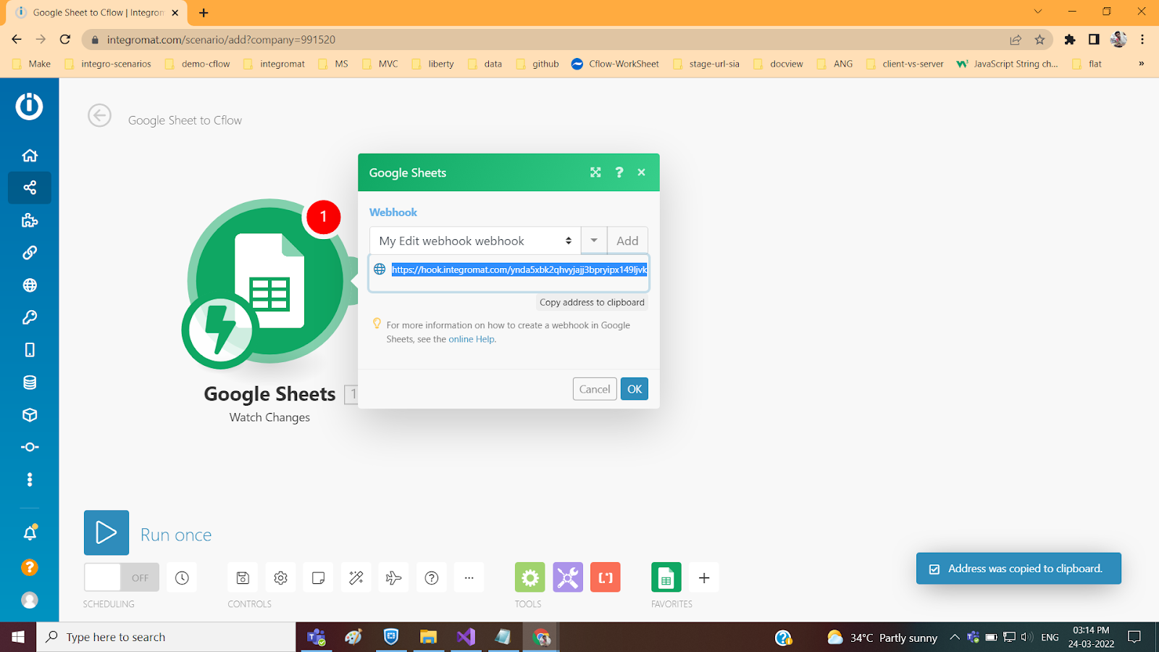The image size is (1159, 652).
Task: Click Cancel in the dialog
Action: [595, 389]
